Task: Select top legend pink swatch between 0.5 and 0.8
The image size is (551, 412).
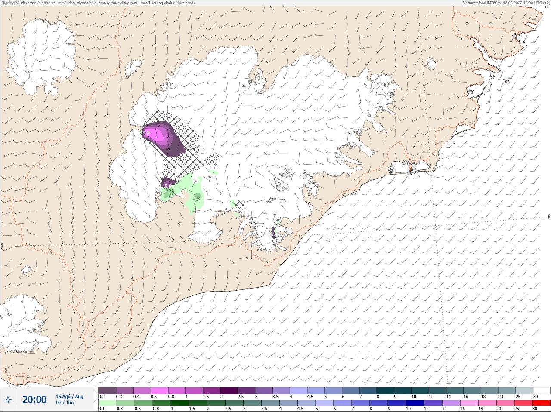Action: click(x=159, y=390)
